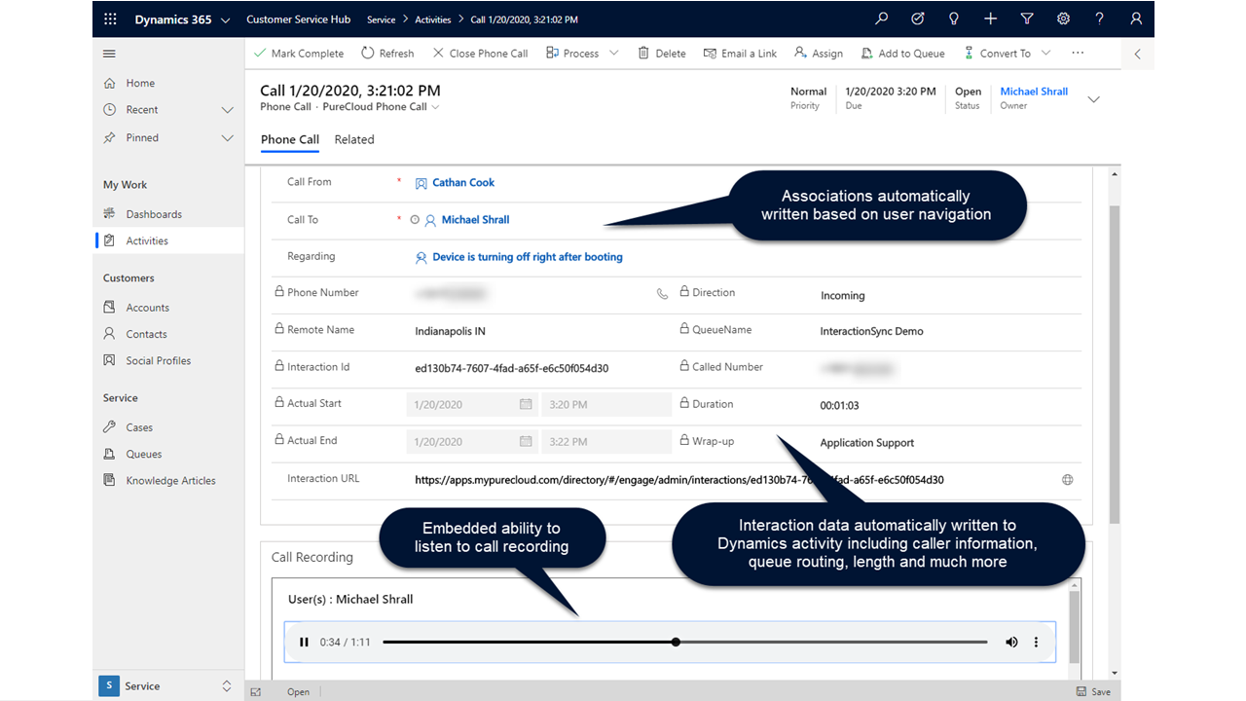Expand the Pinned section in sidebar
Screen dimensions: 1246x701
227,138
